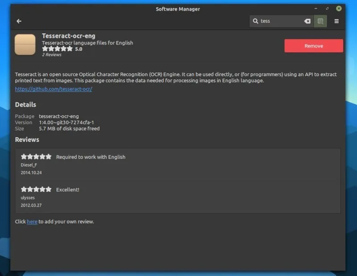357x276 pixels.
Task: Click the magnifier icon in the search box
Action: point(256,21)
